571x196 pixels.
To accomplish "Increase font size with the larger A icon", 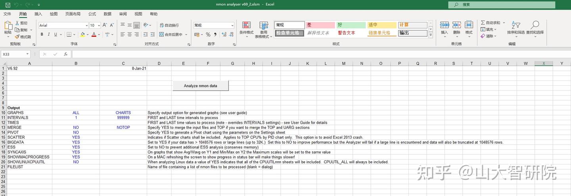I will pos(105,25).
